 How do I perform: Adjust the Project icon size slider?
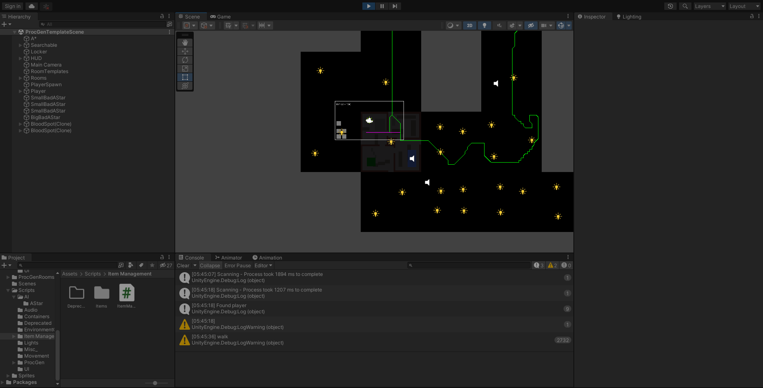click(x=155, y=383)
